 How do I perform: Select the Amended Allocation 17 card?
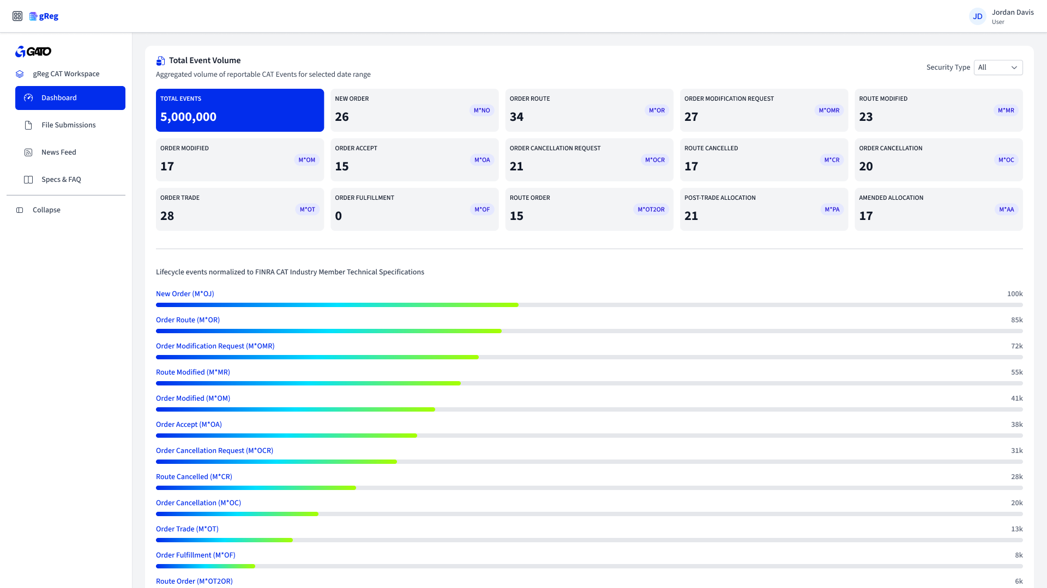click(x=938, y=209)
